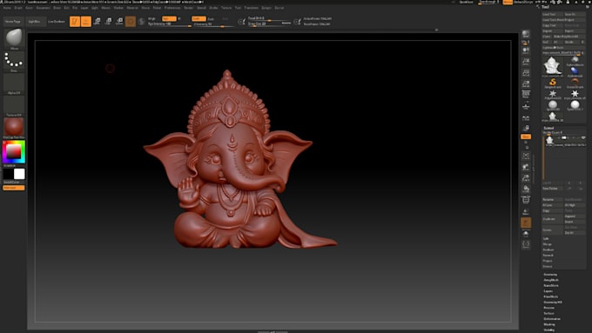Click the Duplicate subtool button
The width and height of the screenshot is (592, 333).
(x=552, y=219)
